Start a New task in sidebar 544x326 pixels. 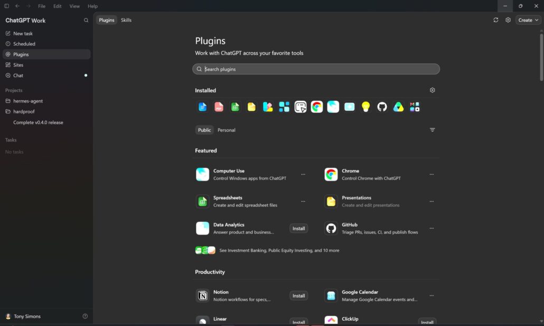[x=46, y=34]
